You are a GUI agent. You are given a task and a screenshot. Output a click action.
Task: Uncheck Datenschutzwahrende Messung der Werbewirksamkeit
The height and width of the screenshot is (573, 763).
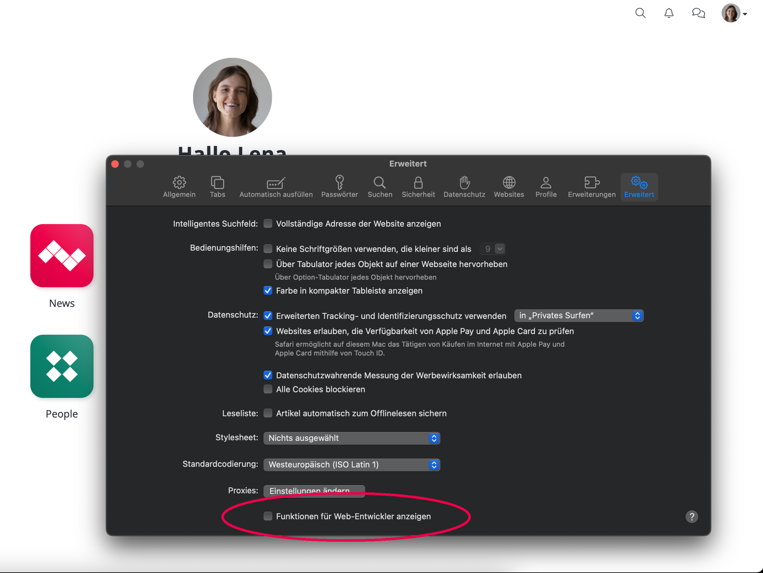(268, 375)
